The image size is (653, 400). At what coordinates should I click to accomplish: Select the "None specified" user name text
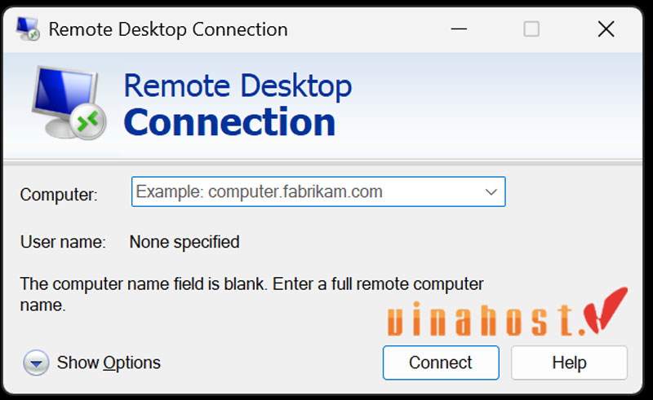click(x=184, y=242)
